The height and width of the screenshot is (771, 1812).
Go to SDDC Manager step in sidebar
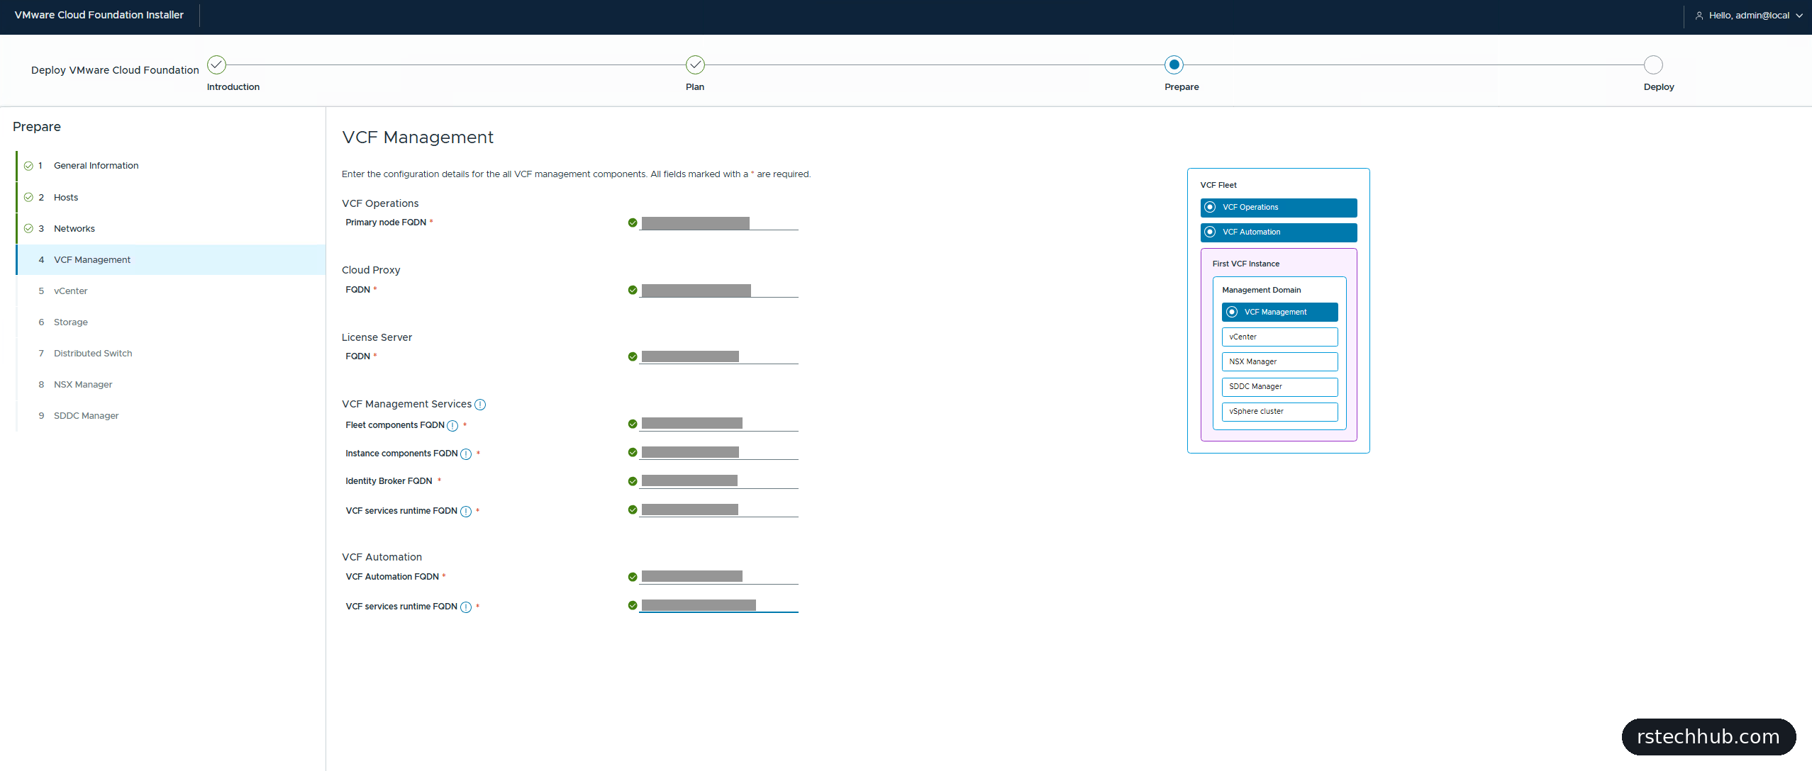171,415
